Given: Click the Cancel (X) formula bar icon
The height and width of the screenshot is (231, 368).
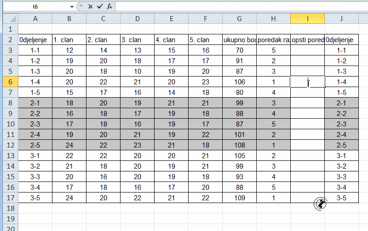Looking at the screenshot, I should 90,6.
